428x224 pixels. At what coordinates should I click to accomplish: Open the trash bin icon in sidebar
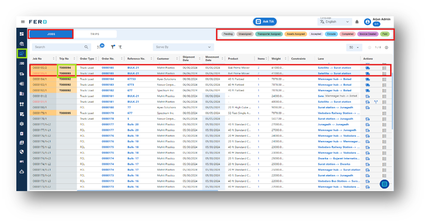(22, 133)
